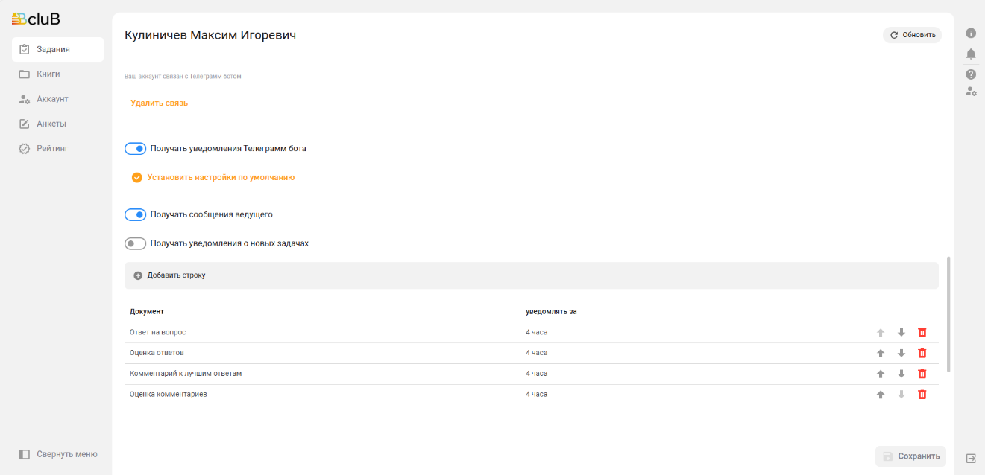Click the info icon in right sidebar
985x475 pixels.
[x=971, y=34]
